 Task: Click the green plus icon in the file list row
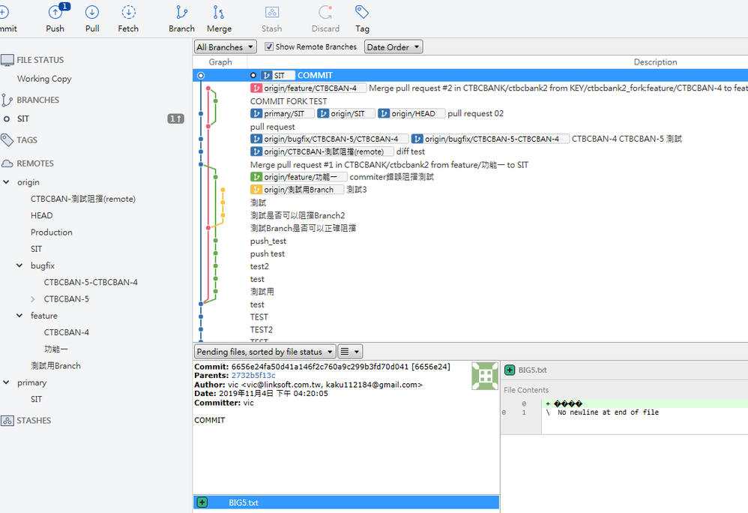click(202, 502)
